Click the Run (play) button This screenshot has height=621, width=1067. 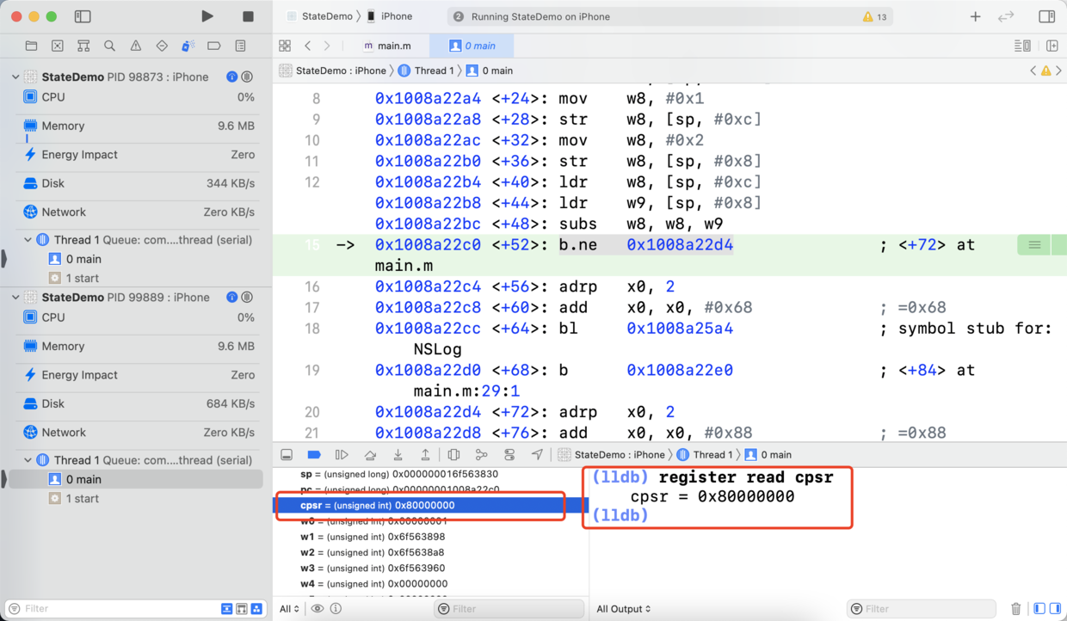tap(207, 16)
